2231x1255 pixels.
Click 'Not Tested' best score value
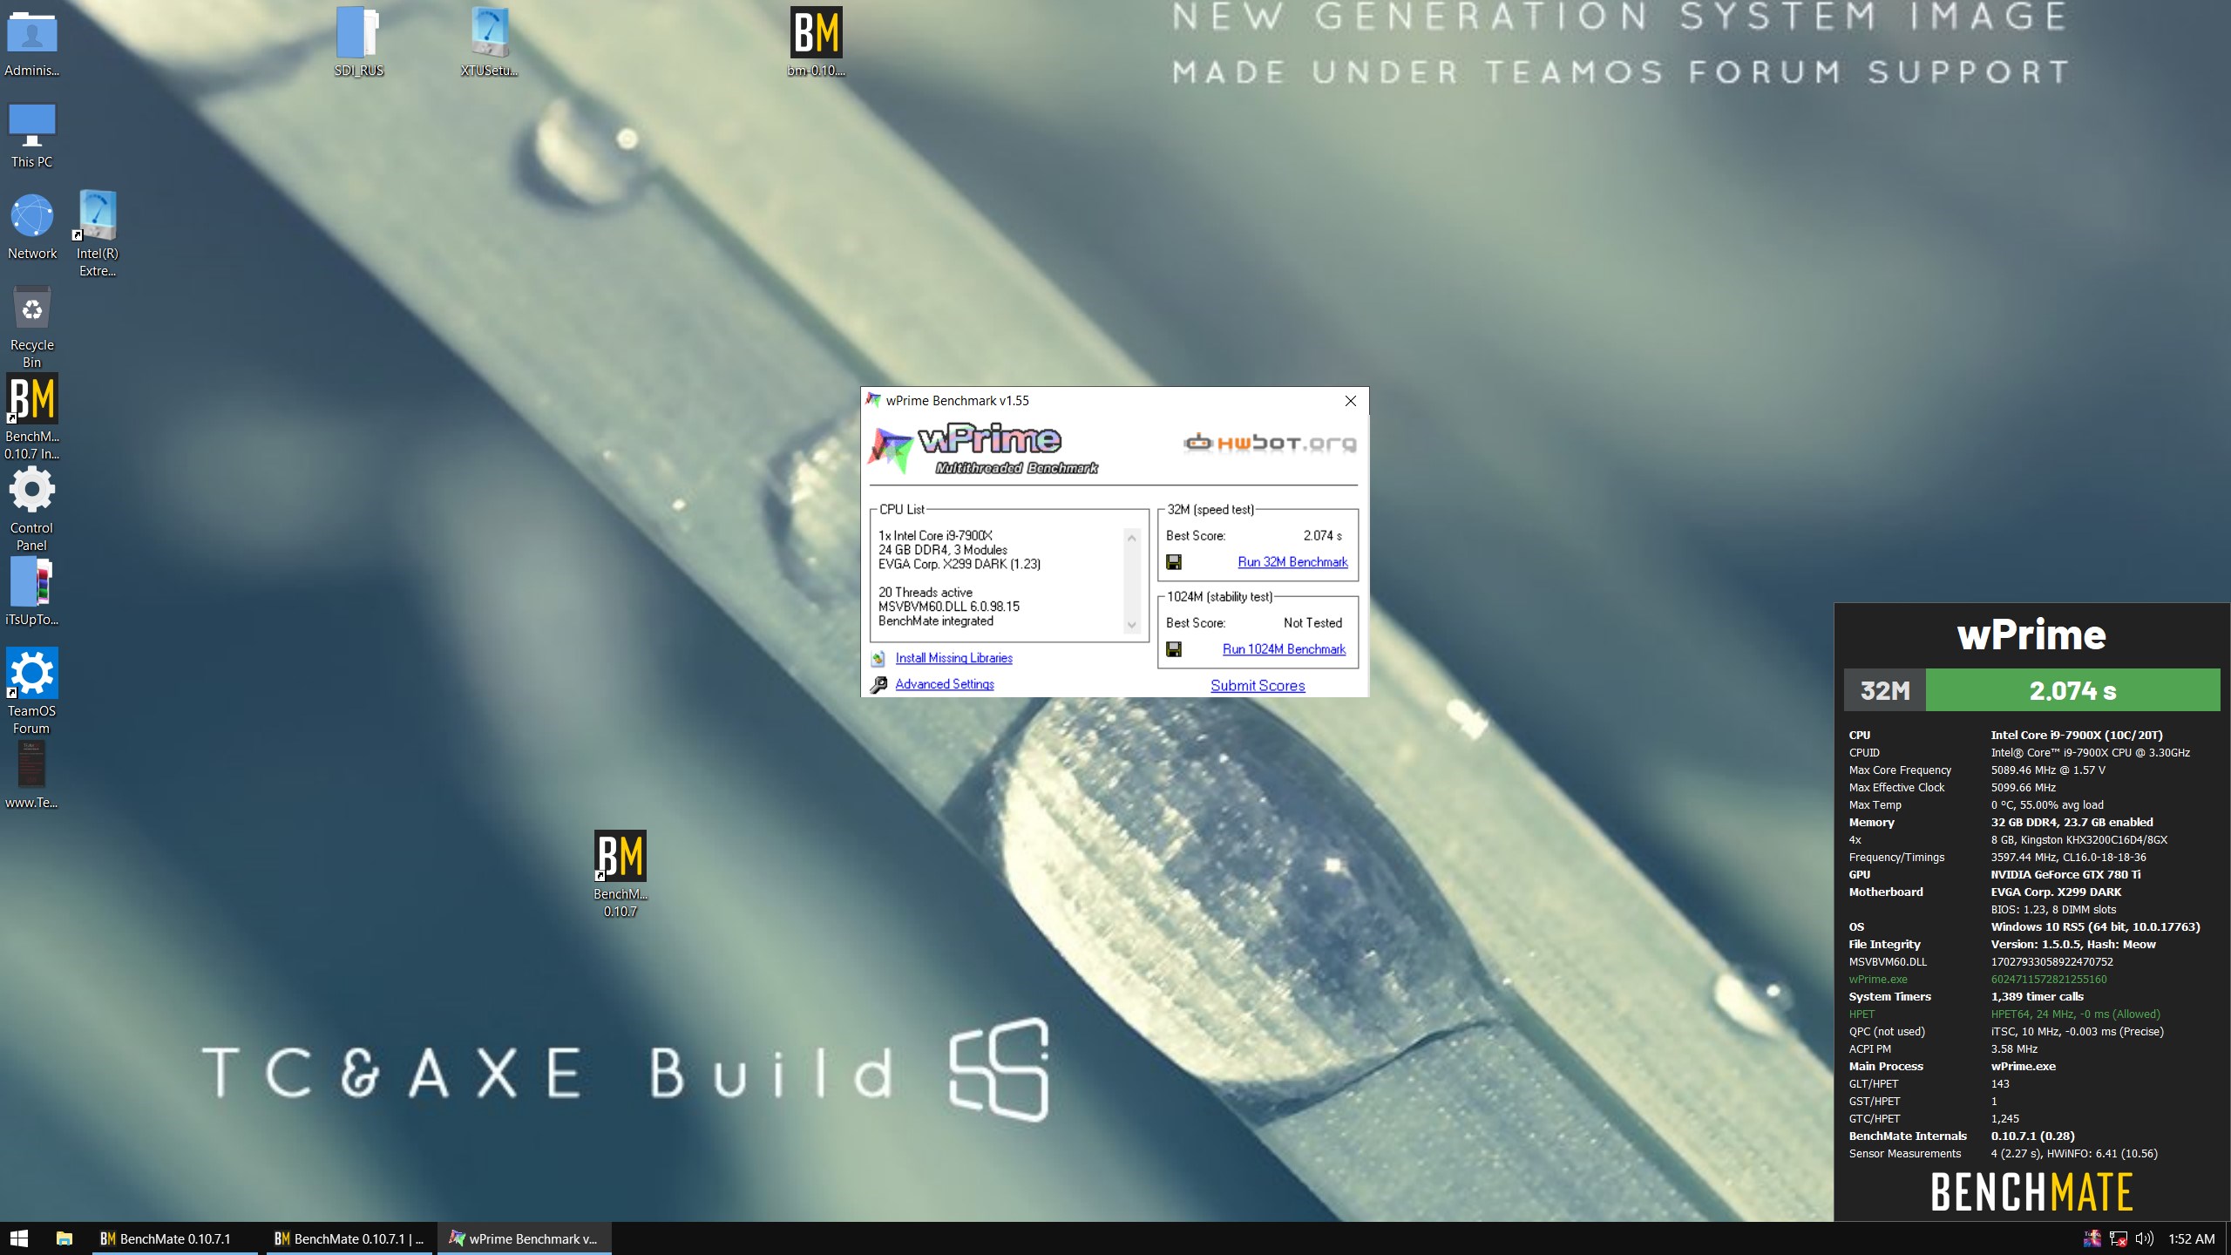click(1312, 622)
